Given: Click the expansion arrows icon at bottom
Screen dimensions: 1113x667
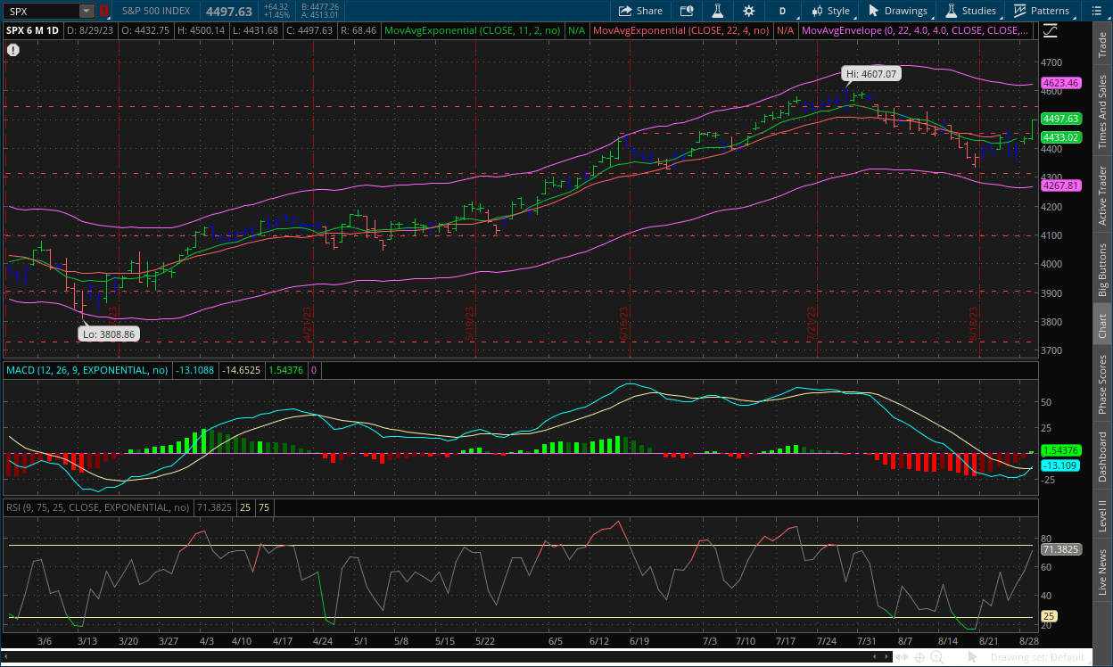Looking at the screenshot, I should coord(902,657).
